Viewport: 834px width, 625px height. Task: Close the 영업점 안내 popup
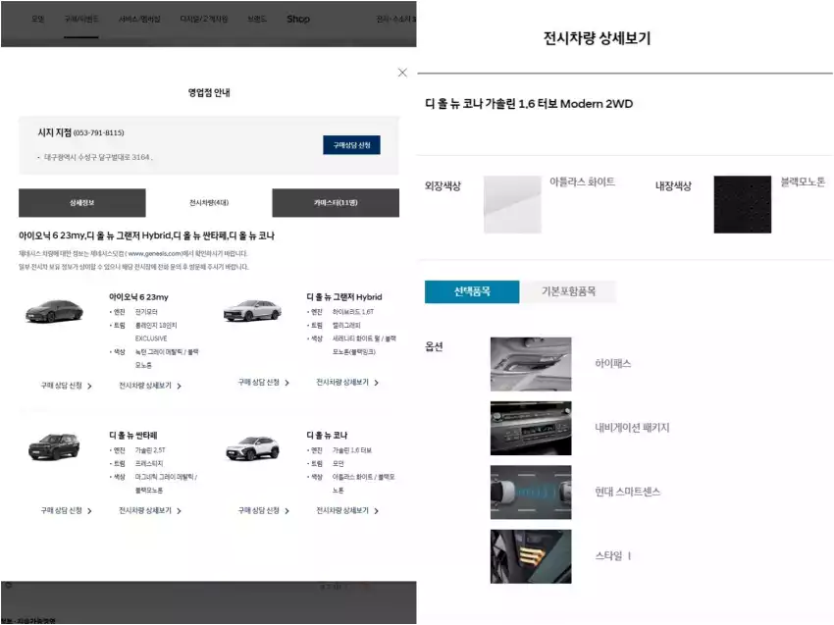coord(402,73)
